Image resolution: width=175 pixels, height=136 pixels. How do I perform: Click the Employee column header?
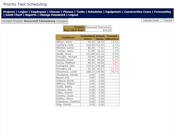(68, 37)
